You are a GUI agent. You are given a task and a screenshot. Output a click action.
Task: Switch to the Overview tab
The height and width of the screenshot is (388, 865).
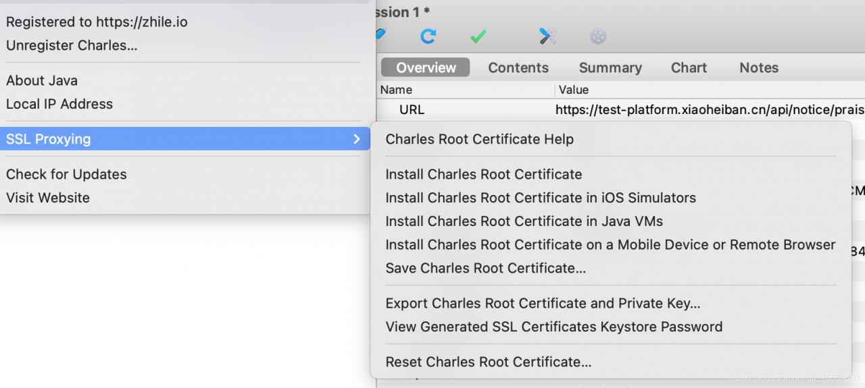point(426,67)
